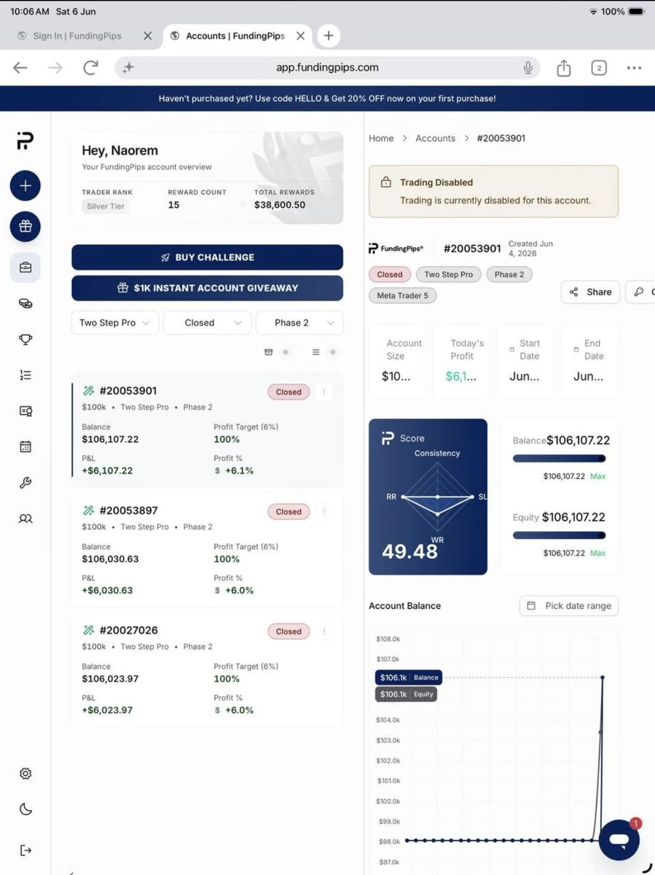Viewport: 655px width, 875px height.
Task: Open the Pick date range selector
Action: click(569, 606)
